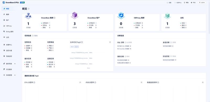Click 正常运行 count in OceanBase 集群 card
This screenshot has height=102, width=210.
(x=50, y=23)
